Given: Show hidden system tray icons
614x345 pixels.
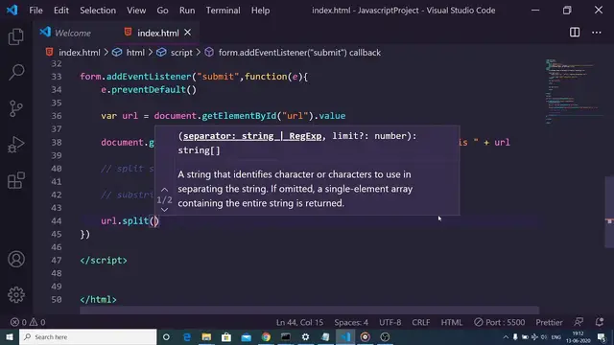Looking at the screenshot, I should [506, 336].
